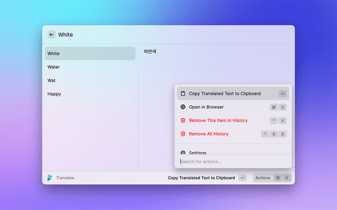Click the globe icon beside Open in Browser
Viewport: 337px width, 210px height.
coord(183,107)
